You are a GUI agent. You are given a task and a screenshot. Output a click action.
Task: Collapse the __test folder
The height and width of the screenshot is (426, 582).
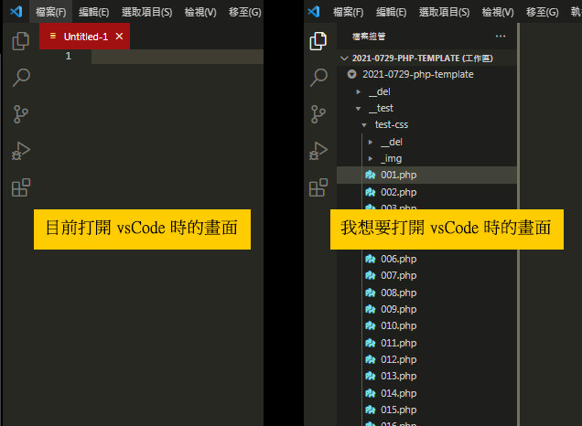point(426,108)
